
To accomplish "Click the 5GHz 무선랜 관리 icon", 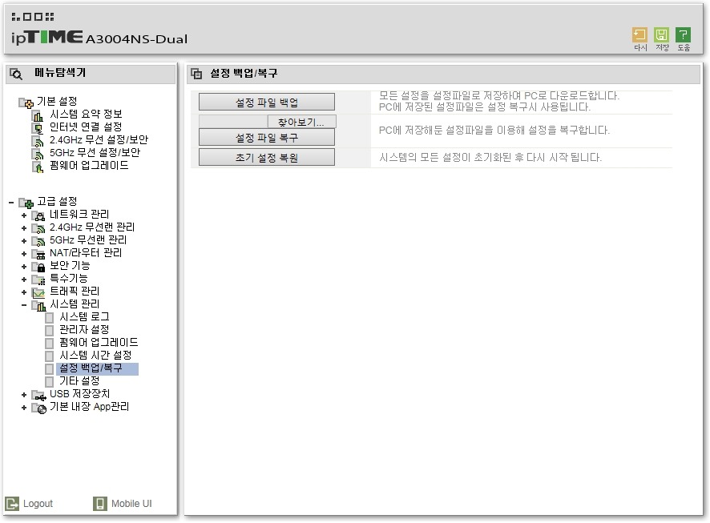I will coord(38,241).
